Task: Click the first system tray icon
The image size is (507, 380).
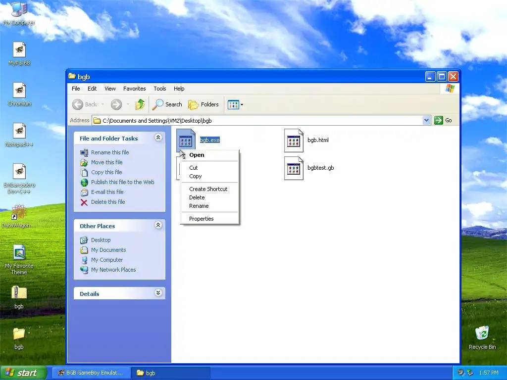Action: tap(460, 373)
